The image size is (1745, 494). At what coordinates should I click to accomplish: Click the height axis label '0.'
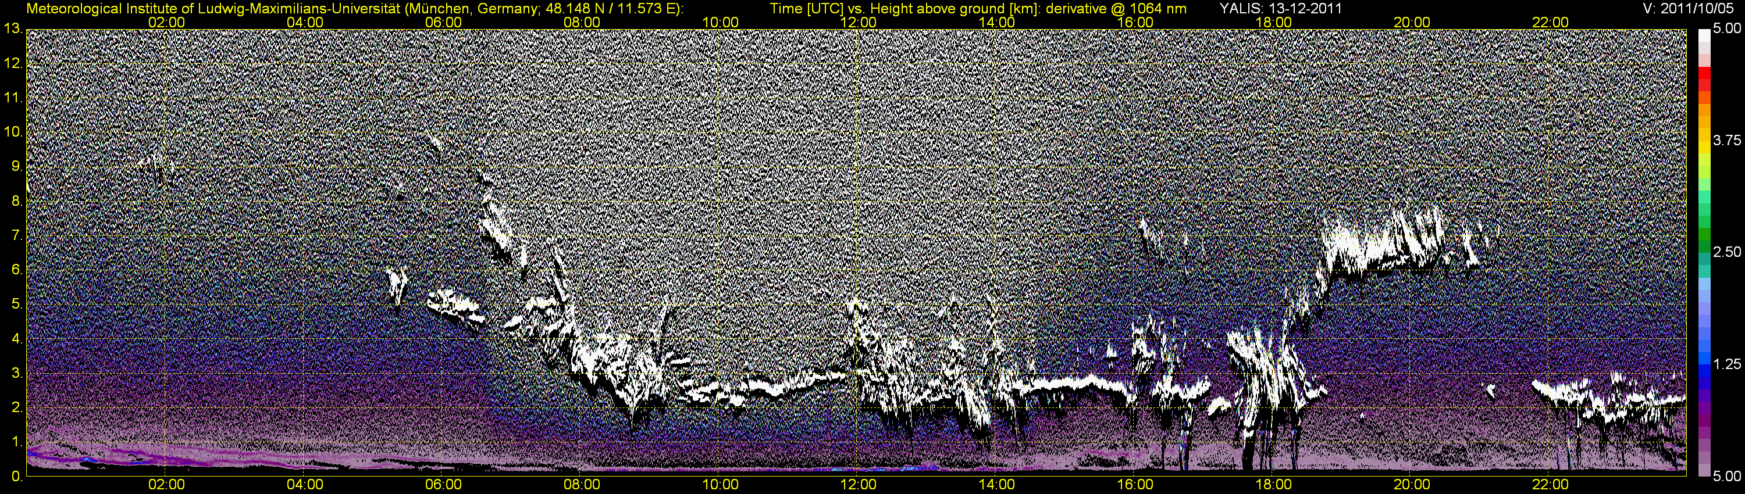pyautogui.click(x=17, y=477)
